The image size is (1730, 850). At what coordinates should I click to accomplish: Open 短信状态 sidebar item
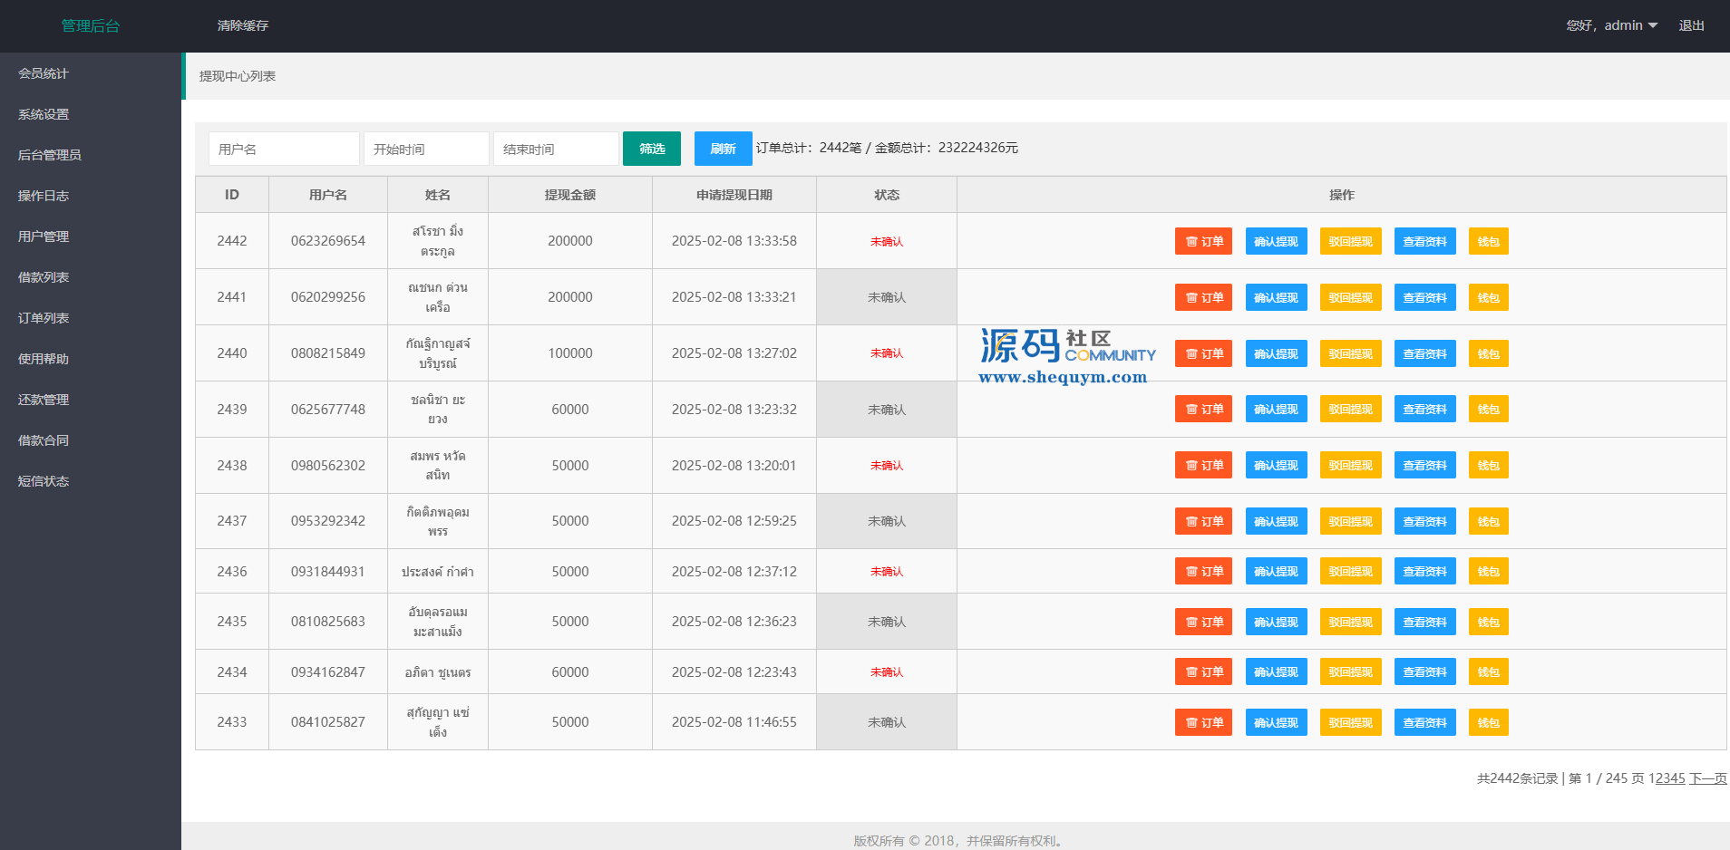coord(44,481)
